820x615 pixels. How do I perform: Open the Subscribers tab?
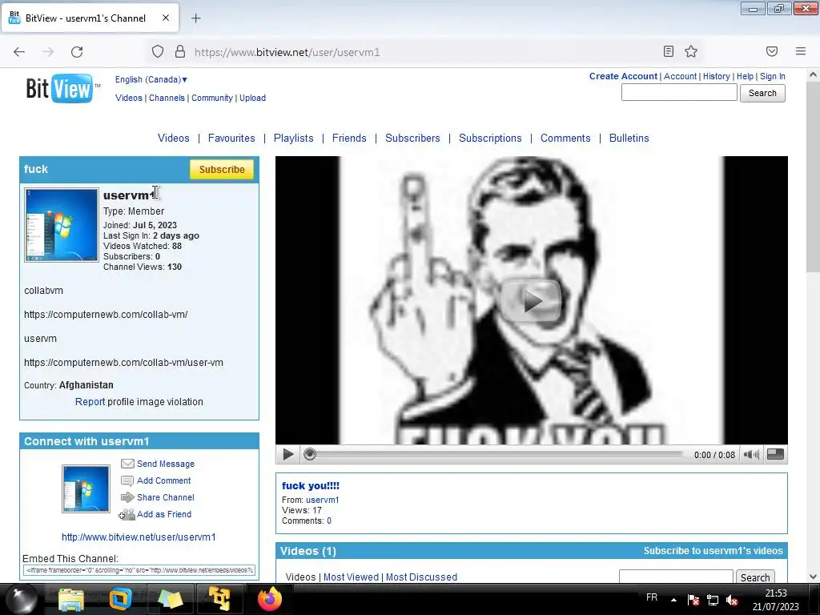412,138
